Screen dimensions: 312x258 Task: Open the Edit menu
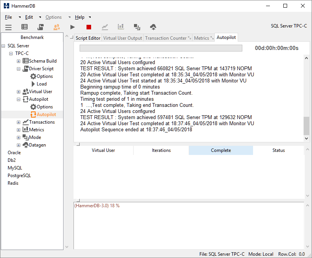coord(29,17)
